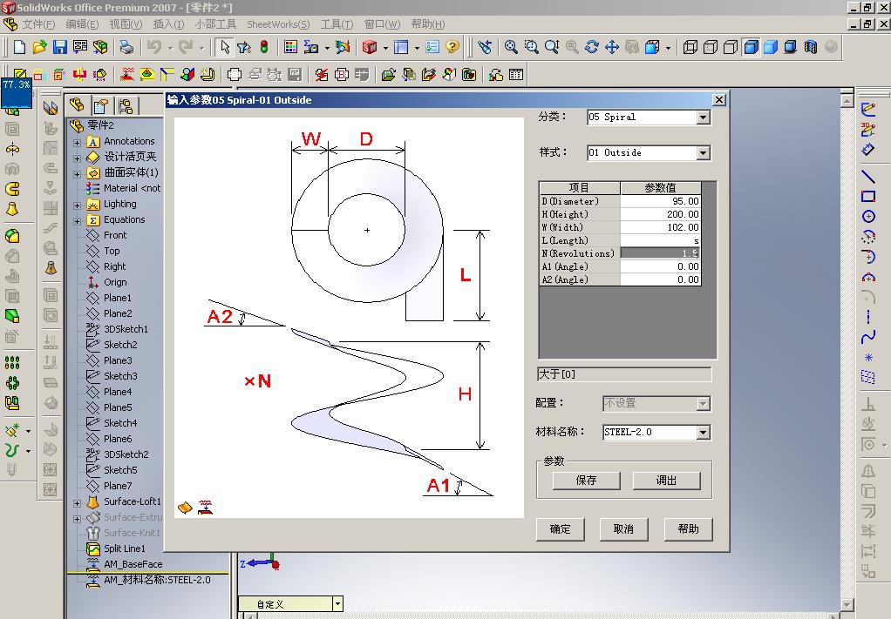Open a file with the Open folder icon

click(39, 47)
